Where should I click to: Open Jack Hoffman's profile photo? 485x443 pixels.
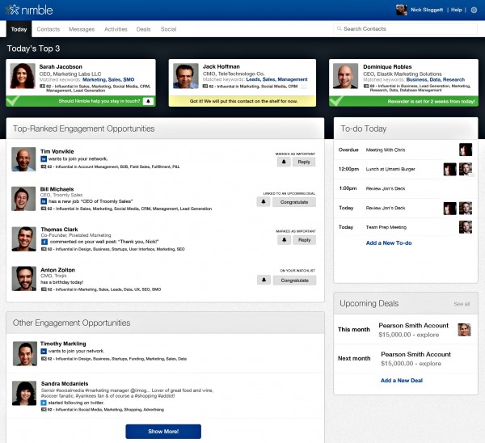pyautogui.click(x=186, y=76)
